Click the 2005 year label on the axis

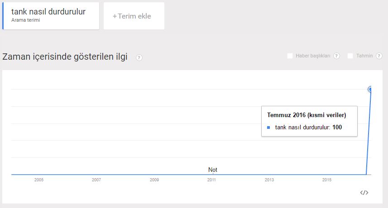point(39,180)
